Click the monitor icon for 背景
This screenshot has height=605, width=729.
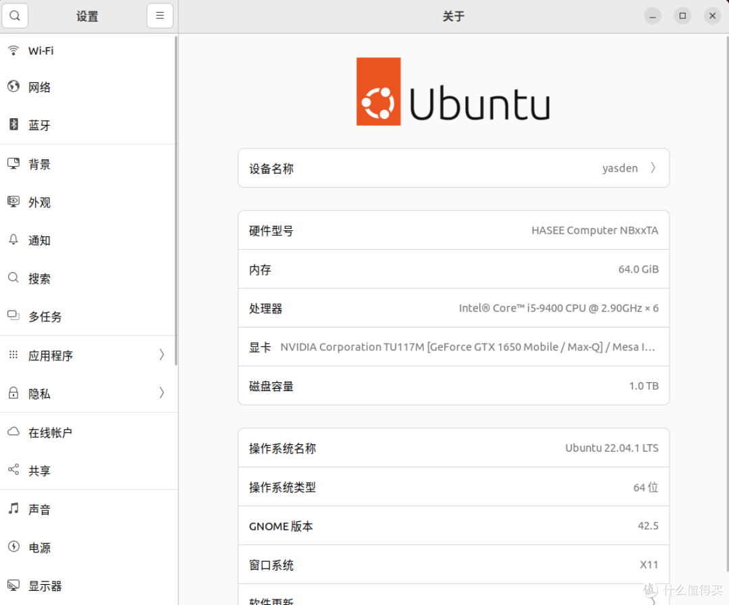(x=13, y=163)
